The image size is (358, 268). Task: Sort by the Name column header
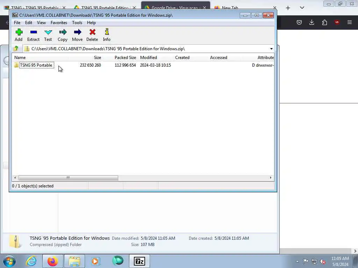click(40, 58)
